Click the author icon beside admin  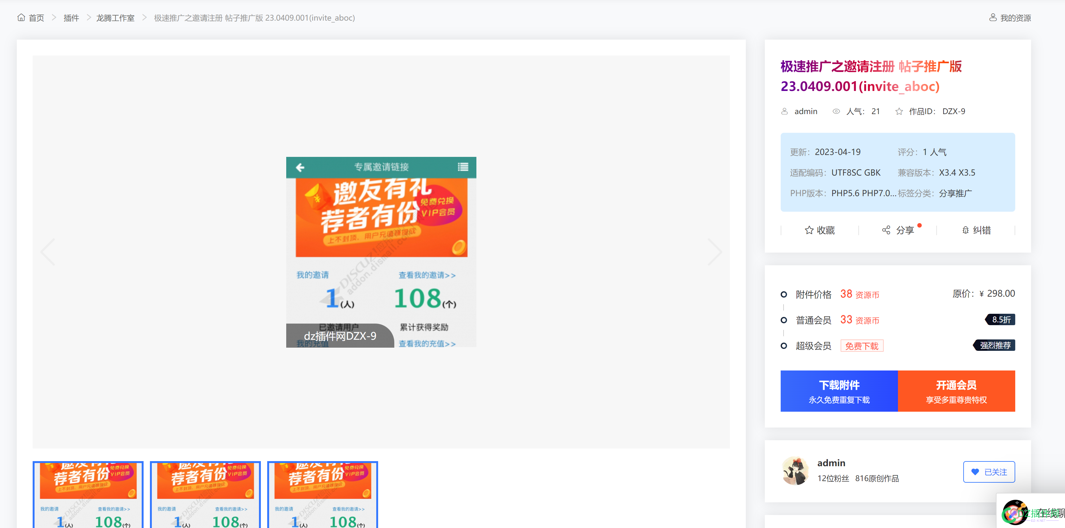(x=784, y=111)
